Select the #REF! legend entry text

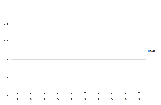[153, 51]
